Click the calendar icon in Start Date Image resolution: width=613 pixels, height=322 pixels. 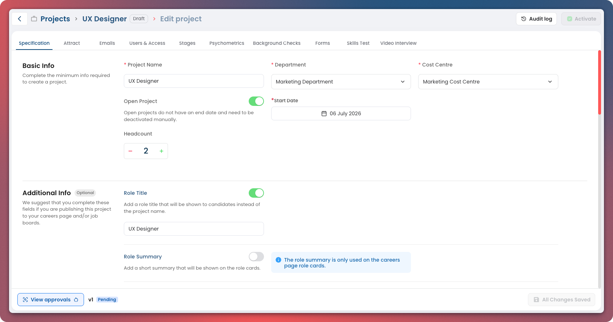[324, 113]
